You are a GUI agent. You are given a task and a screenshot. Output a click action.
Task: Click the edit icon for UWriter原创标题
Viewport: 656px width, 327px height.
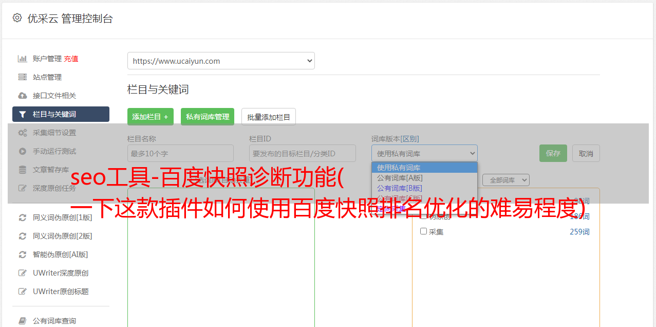[x=23, y=292]
